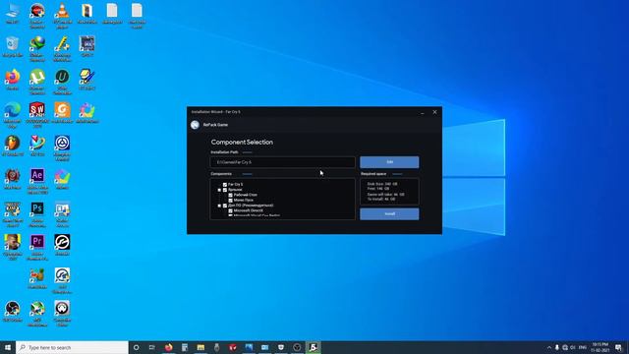Toggle the Рабочий Стол shortcut checkbox
The image size is (629, 354).
(x=230, y=195)
